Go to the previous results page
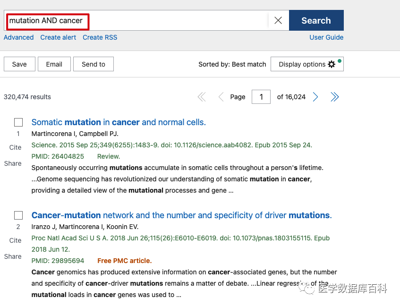The image size is (400, 306). [221, 97]
